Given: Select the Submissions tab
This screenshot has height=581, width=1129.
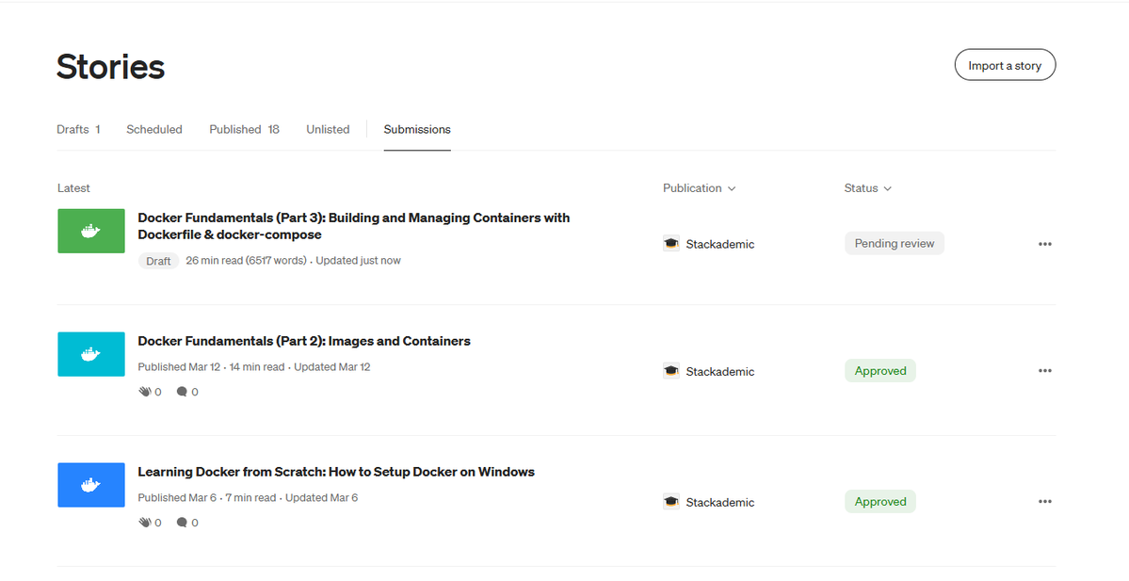Looking at the screenshot, I should (x=417, y=130).
